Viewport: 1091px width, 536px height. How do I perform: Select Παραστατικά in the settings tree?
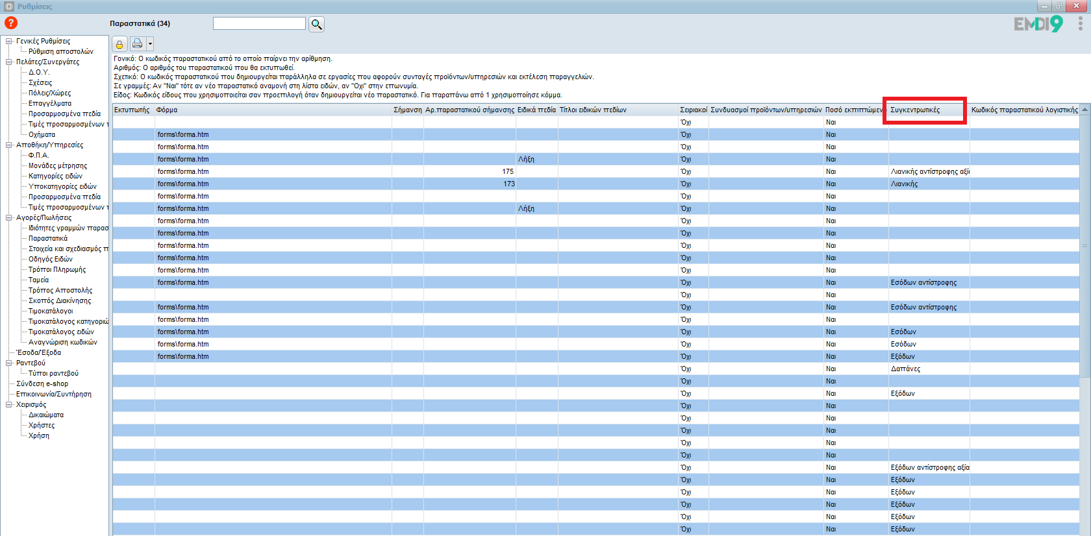47,238
